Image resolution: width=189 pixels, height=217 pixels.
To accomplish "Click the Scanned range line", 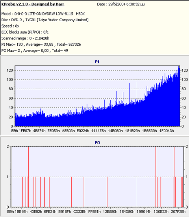I will coord(25,38).
